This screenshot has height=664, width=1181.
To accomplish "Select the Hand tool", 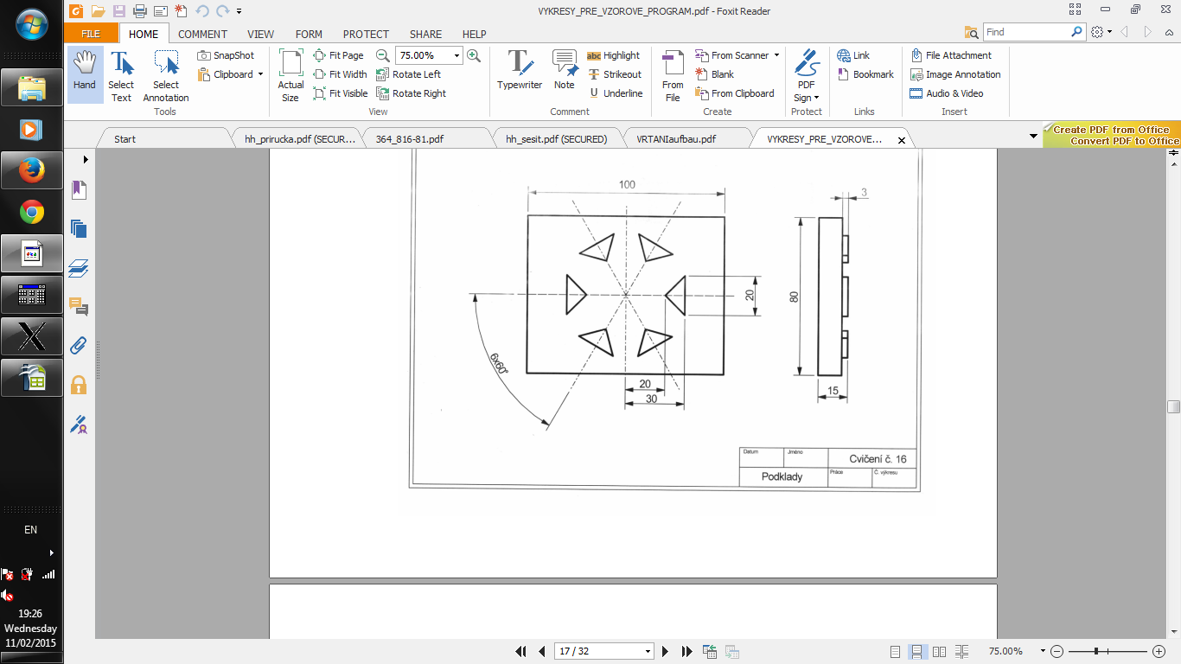I will (85, 73).
